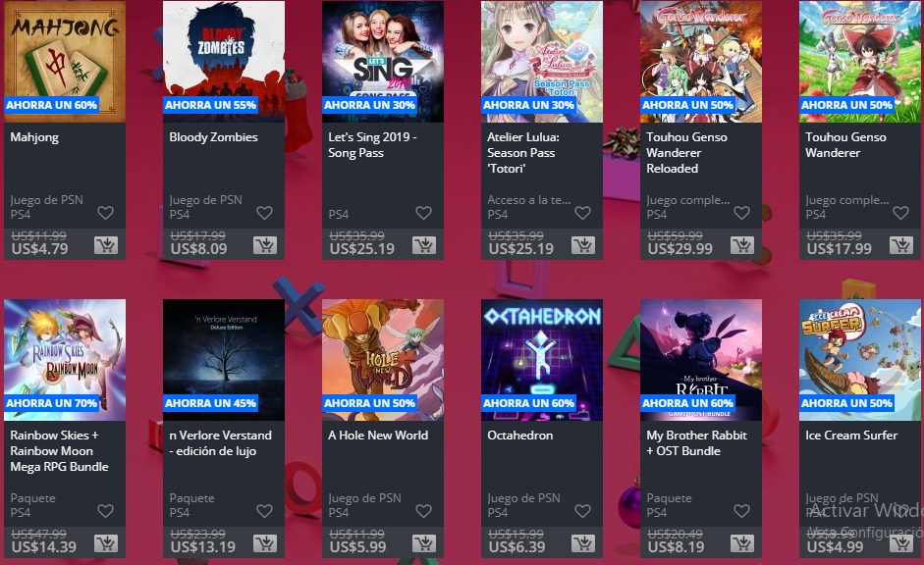The image size is (924, 565).
Task: Add Mahjong to the shopping cart
Action: 106,245
